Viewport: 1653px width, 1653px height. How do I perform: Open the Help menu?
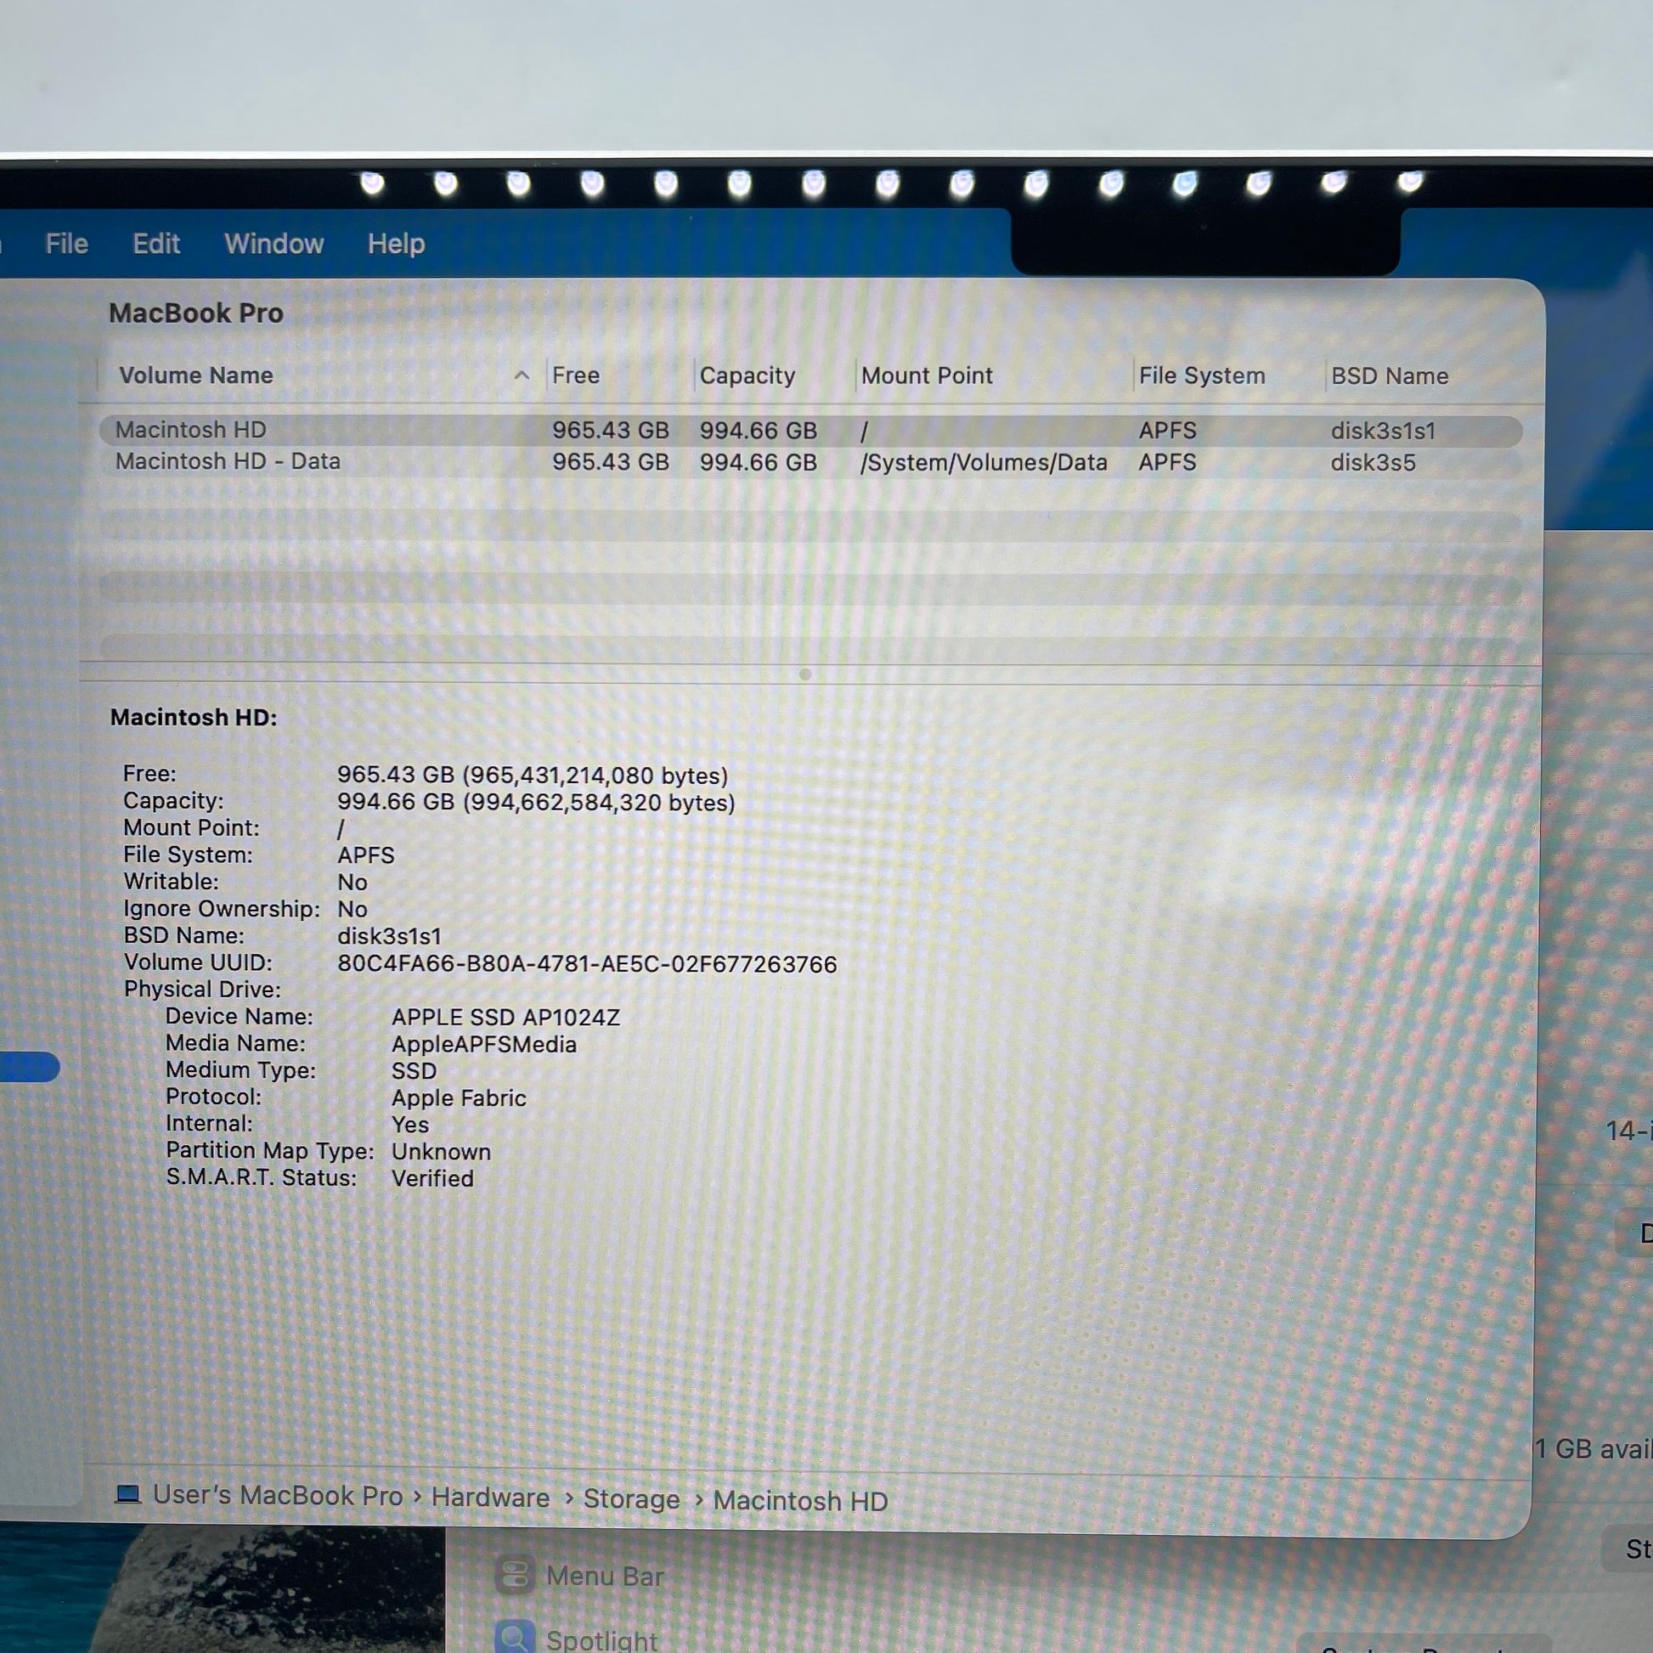[x=396, y=244]
